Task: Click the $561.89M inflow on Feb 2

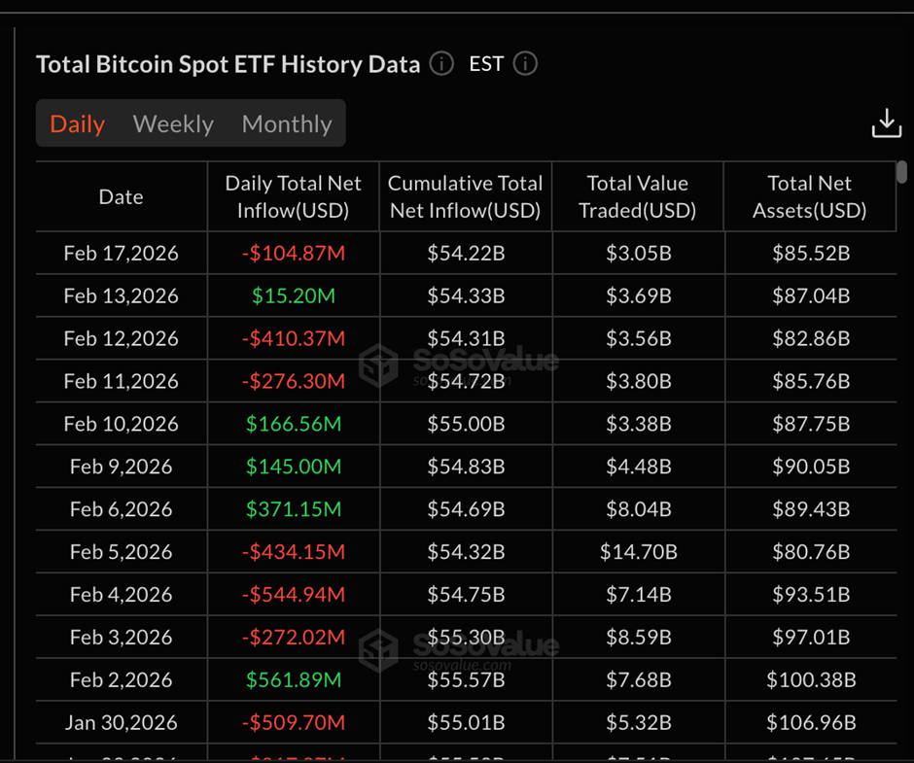Action: click(293, 680)
